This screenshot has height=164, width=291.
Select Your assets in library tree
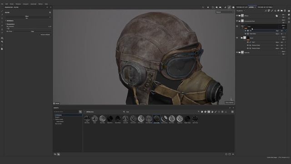[59, 123]
